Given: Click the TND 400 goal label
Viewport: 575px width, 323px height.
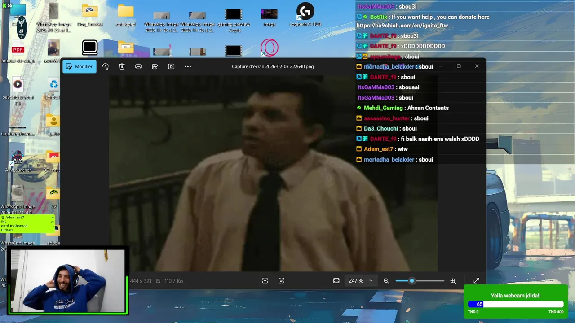Looking at the screenshot, I should (x=556, y=312).
